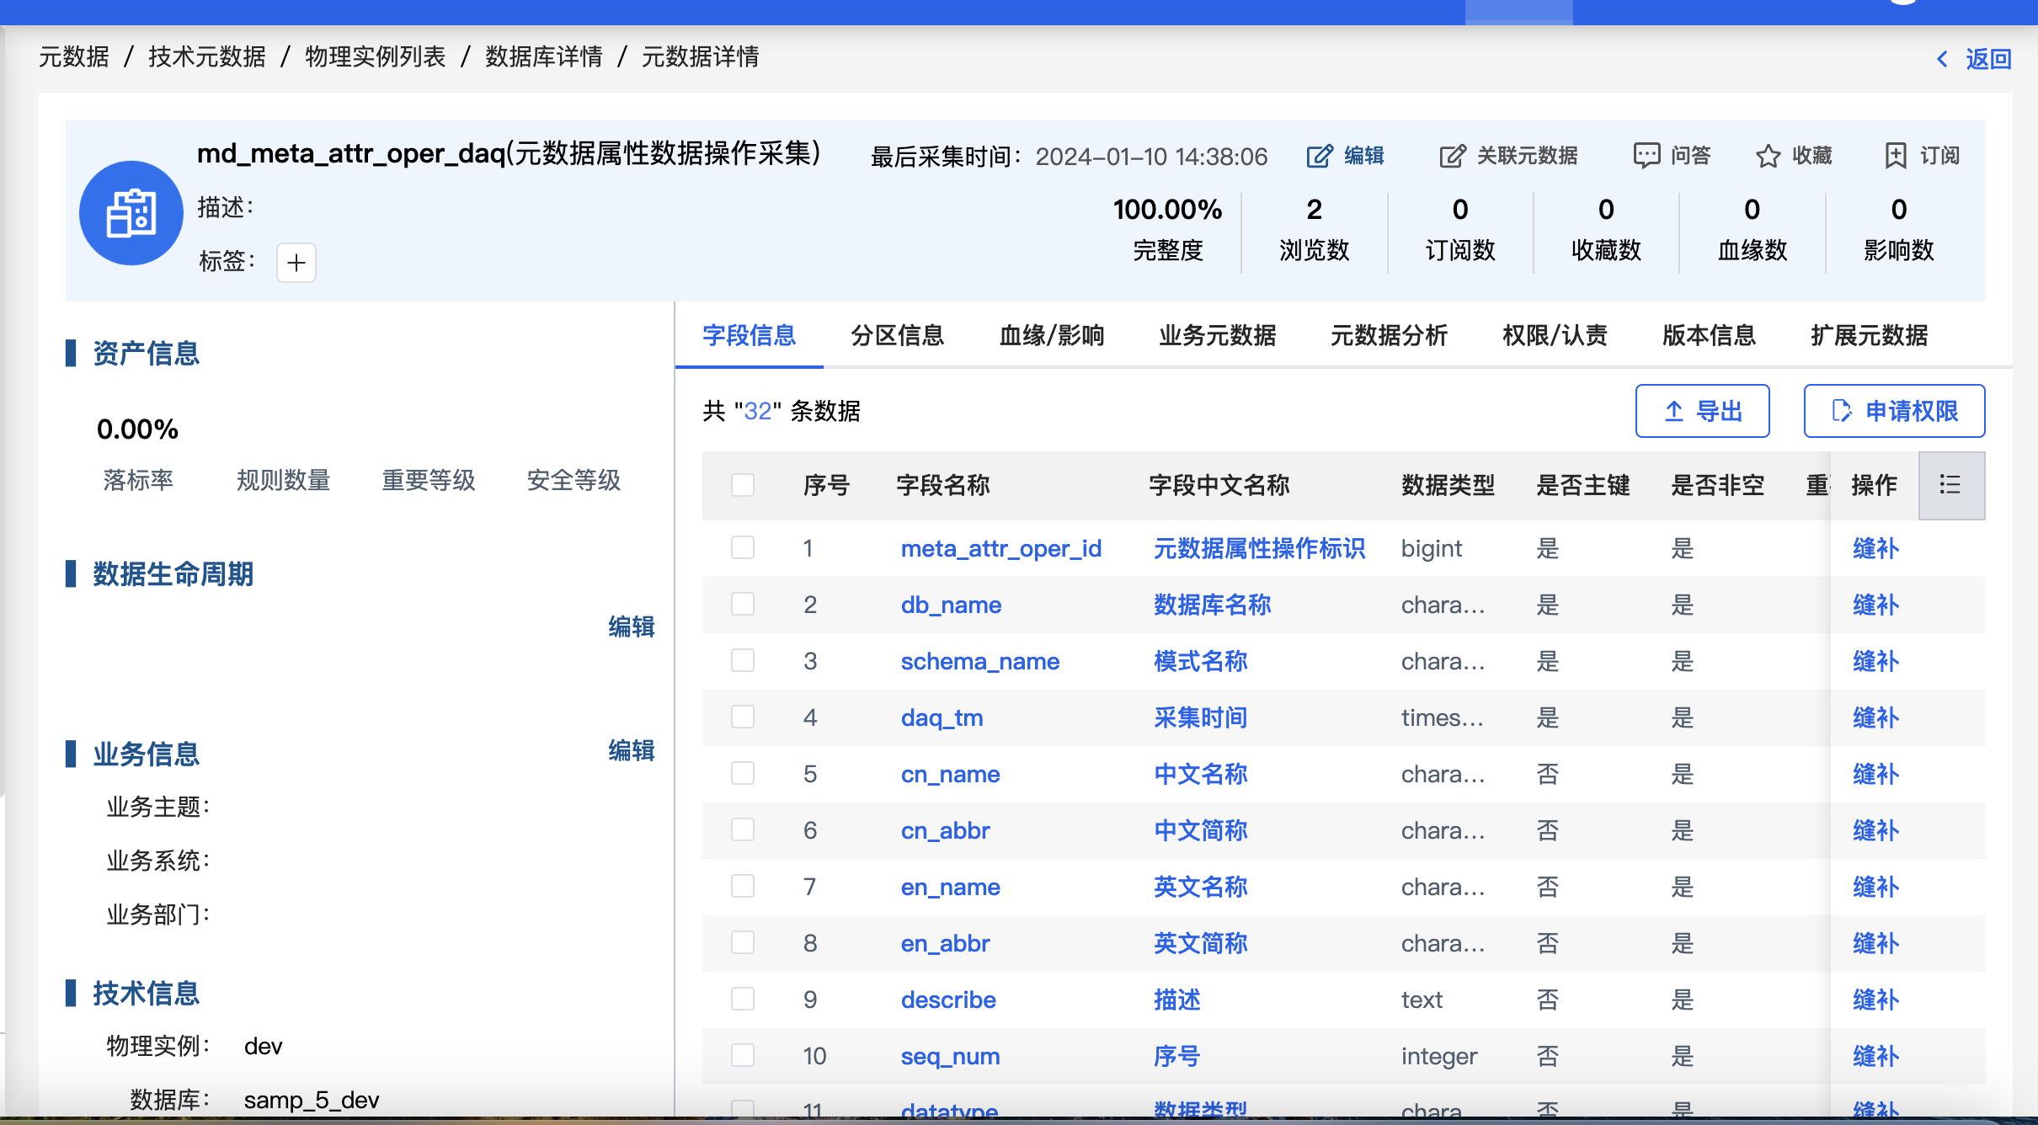Open field daq_tm link
Screen dimensions: 2038x1125
[x=942, y=717]
